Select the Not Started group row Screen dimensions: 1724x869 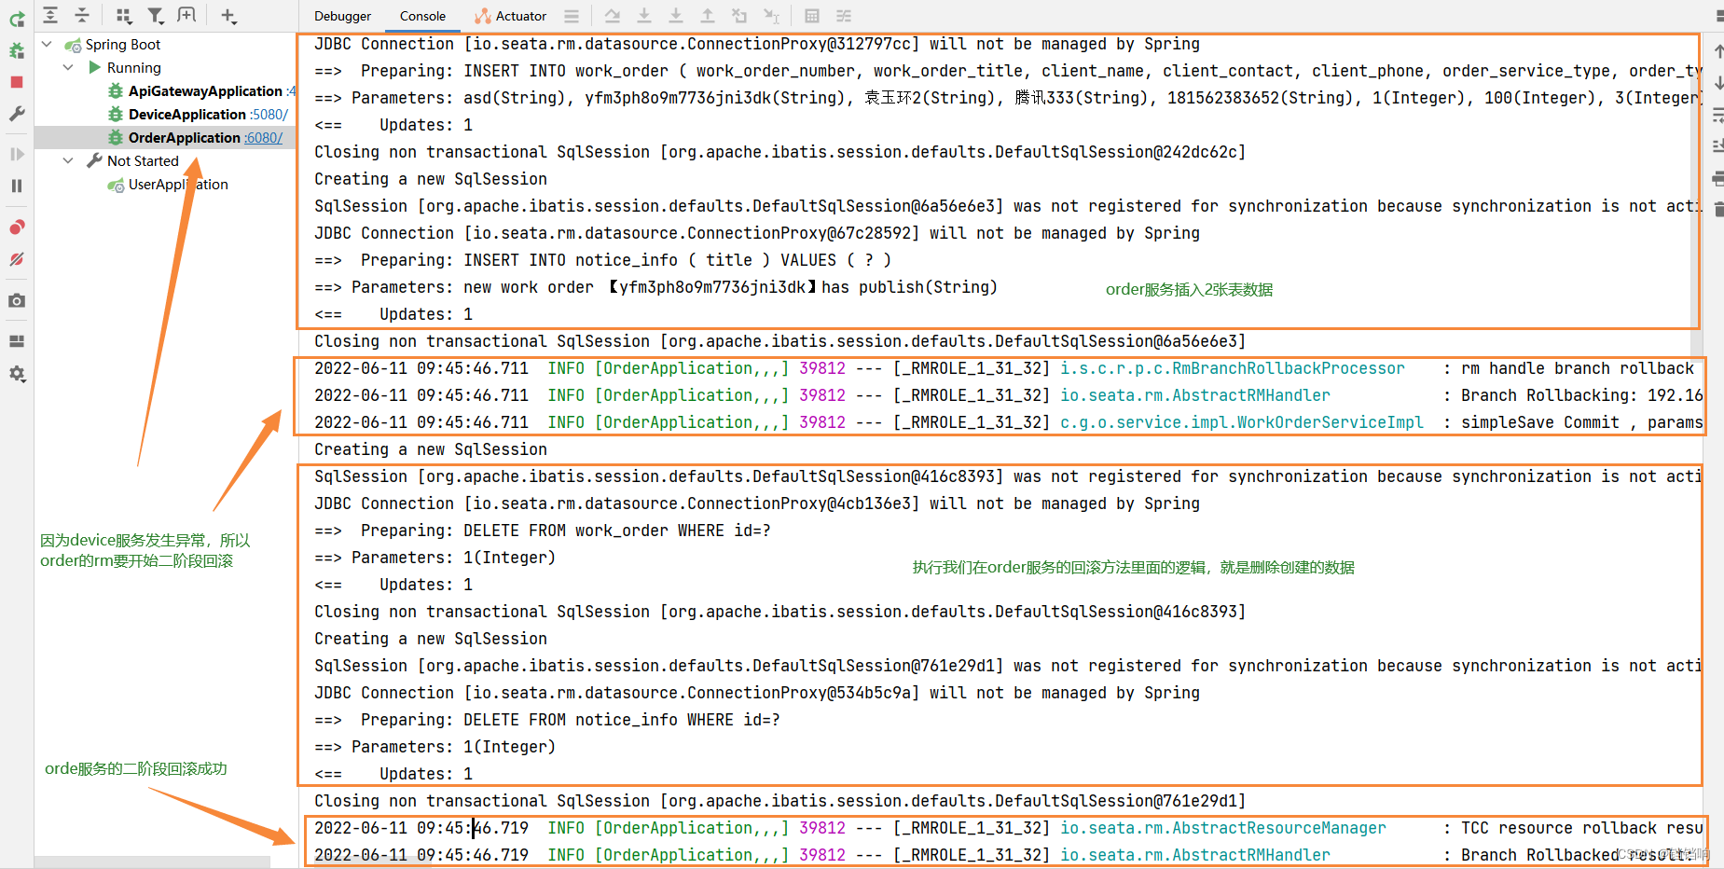click(x=165, y=160)
